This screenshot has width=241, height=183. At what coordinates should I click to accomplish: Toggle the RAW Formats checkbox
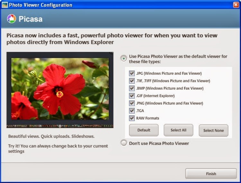(132, 118)
